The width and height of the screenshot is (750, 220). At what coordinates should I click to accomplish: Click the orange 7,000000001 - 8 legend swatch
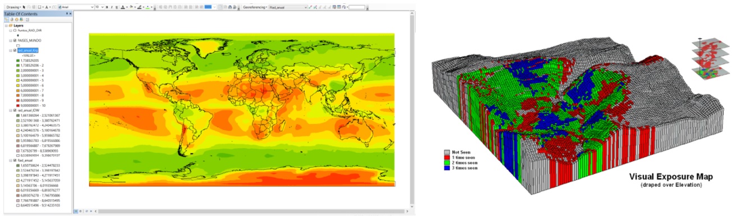click(18, 95)
